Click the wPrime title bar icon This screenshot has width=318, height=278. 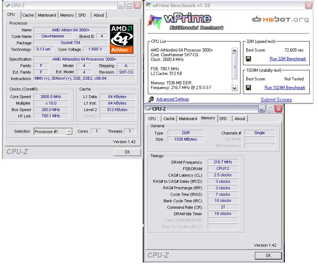coord(149,5)
